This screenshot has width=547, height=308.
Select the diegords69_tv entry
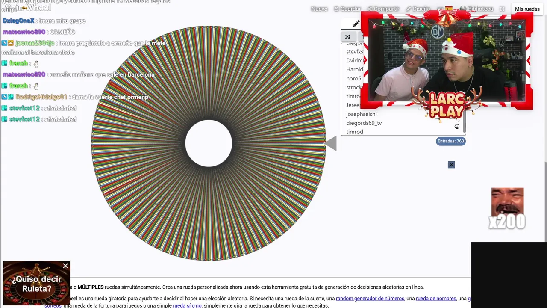pos(364,123)
